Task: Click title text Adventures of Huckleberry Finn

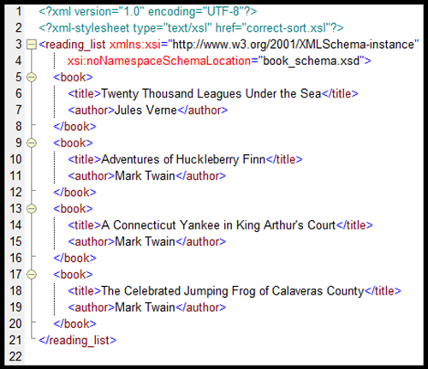Action: (x=183, y=159)
